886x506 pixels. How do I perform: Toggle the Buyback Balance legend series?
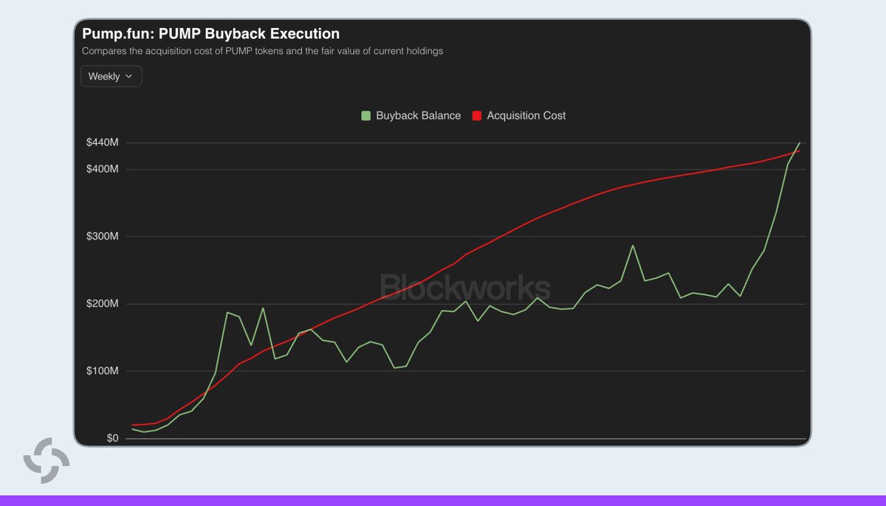tap(411, 116)
